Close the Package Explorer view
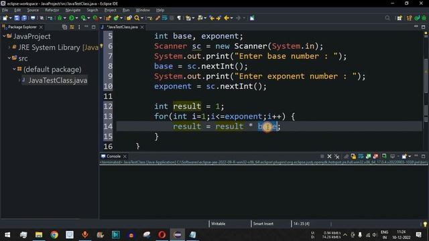Screen dimensions: 429x241 pos(41,27)
